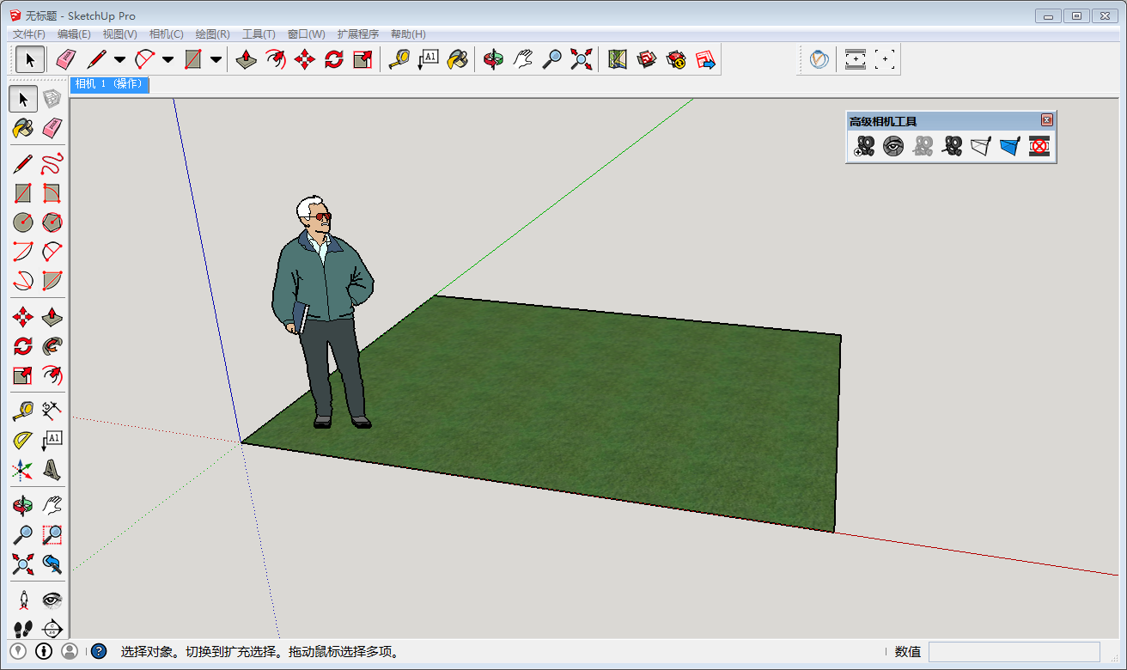Click Clear Aspect Ratio Bars icon
Viewport: 1127px width, 670px height.
tap(1039, 146)
